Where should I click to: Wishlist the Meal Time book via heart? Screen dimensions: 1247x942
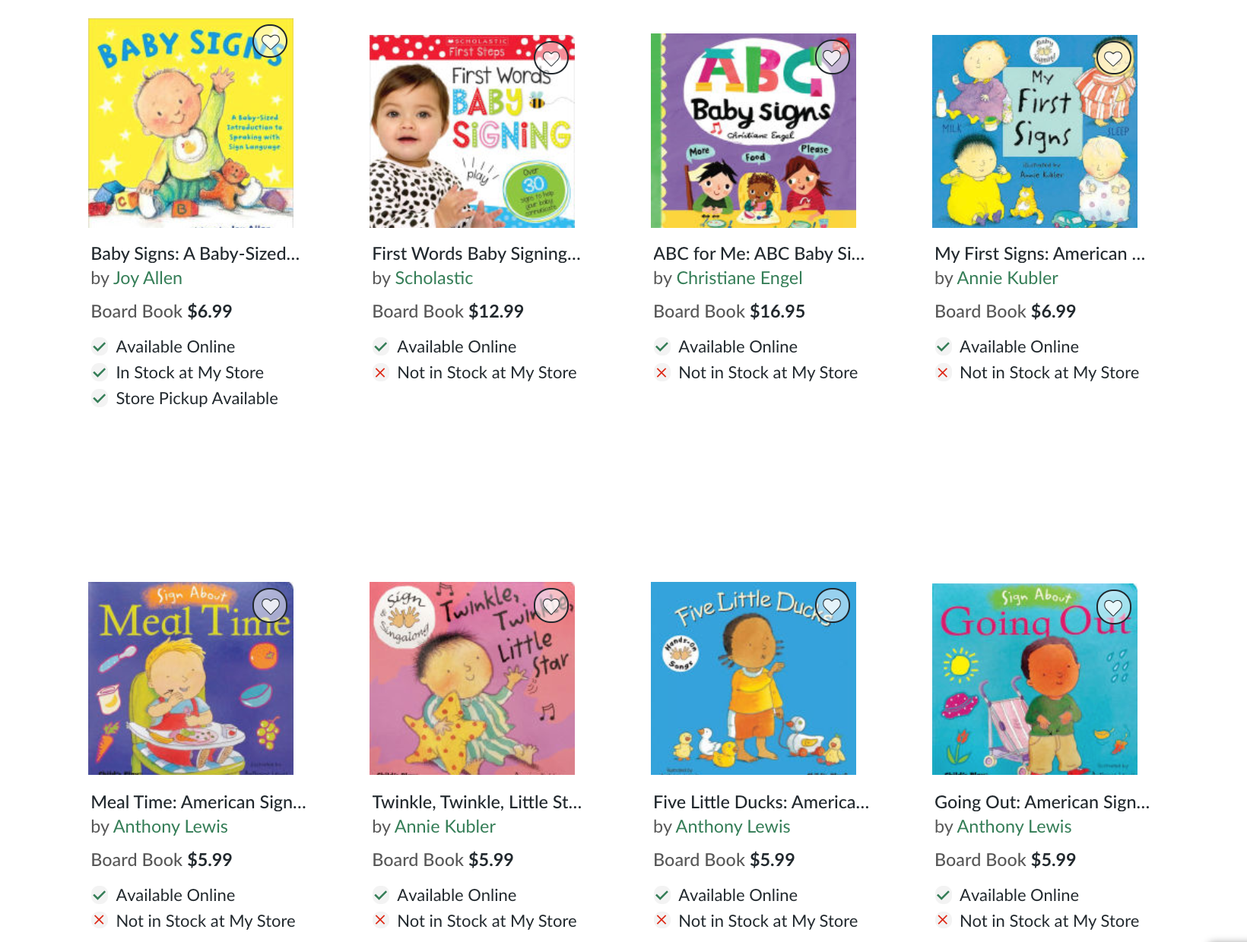(x=270, y=605)
